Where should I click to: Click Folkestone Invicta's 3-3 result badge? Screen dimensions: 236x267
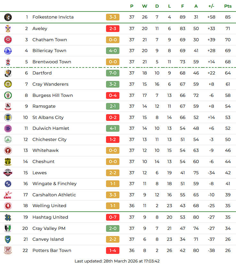coord(113,17)
